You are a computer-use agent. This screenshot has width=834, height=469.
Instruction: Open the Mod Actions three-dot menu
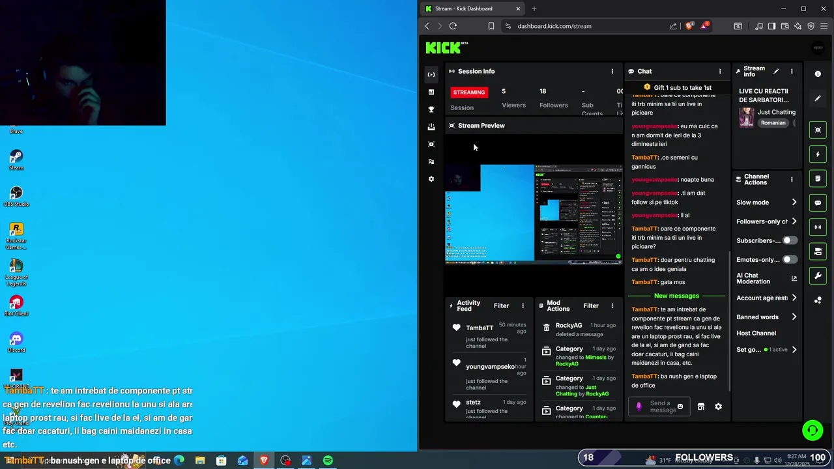pos(612,306)
